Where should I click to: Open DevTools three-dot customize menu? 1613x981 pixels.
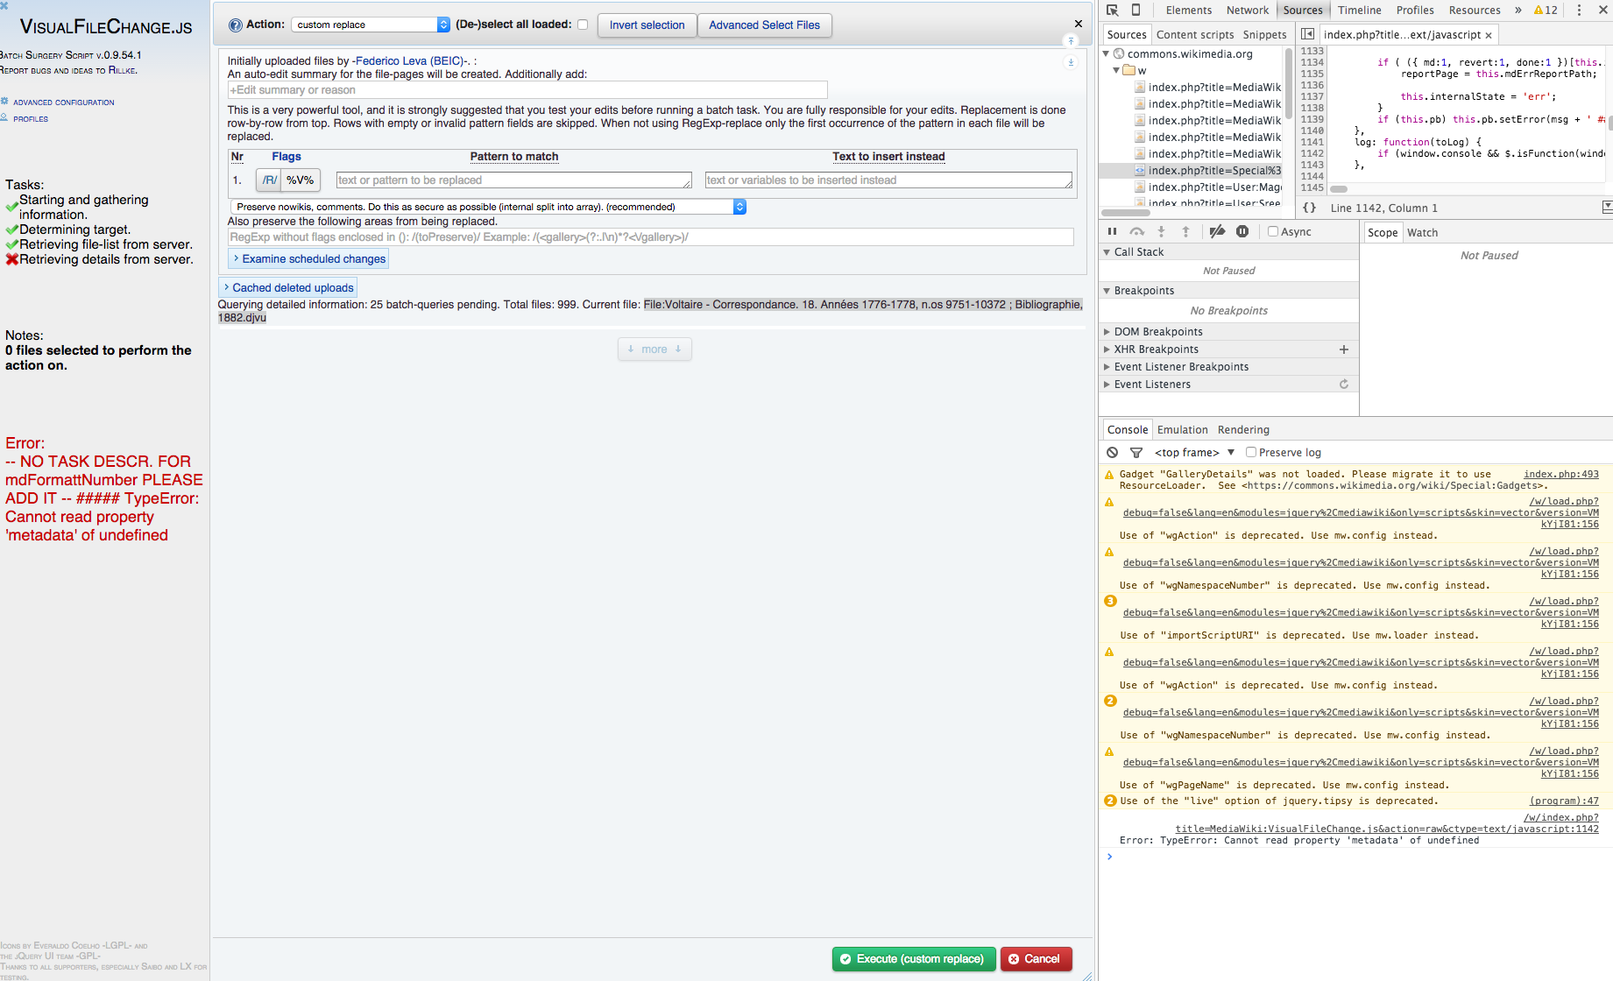point(1579,10)
